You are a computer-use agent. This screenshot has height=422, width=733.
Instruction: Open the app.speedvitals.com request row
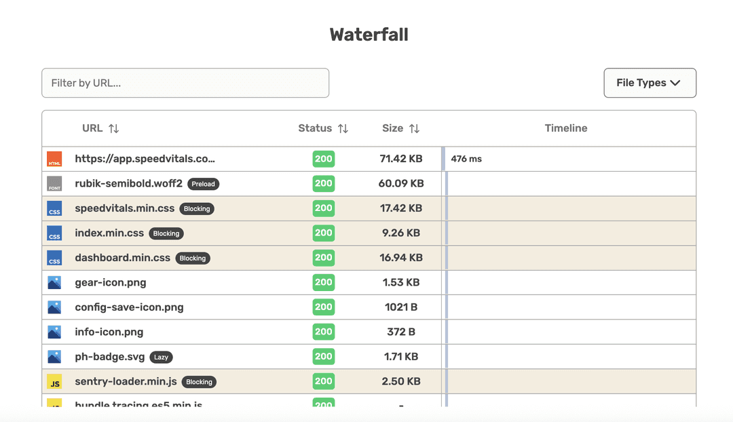pyautogui.click(x=145, y=159)
